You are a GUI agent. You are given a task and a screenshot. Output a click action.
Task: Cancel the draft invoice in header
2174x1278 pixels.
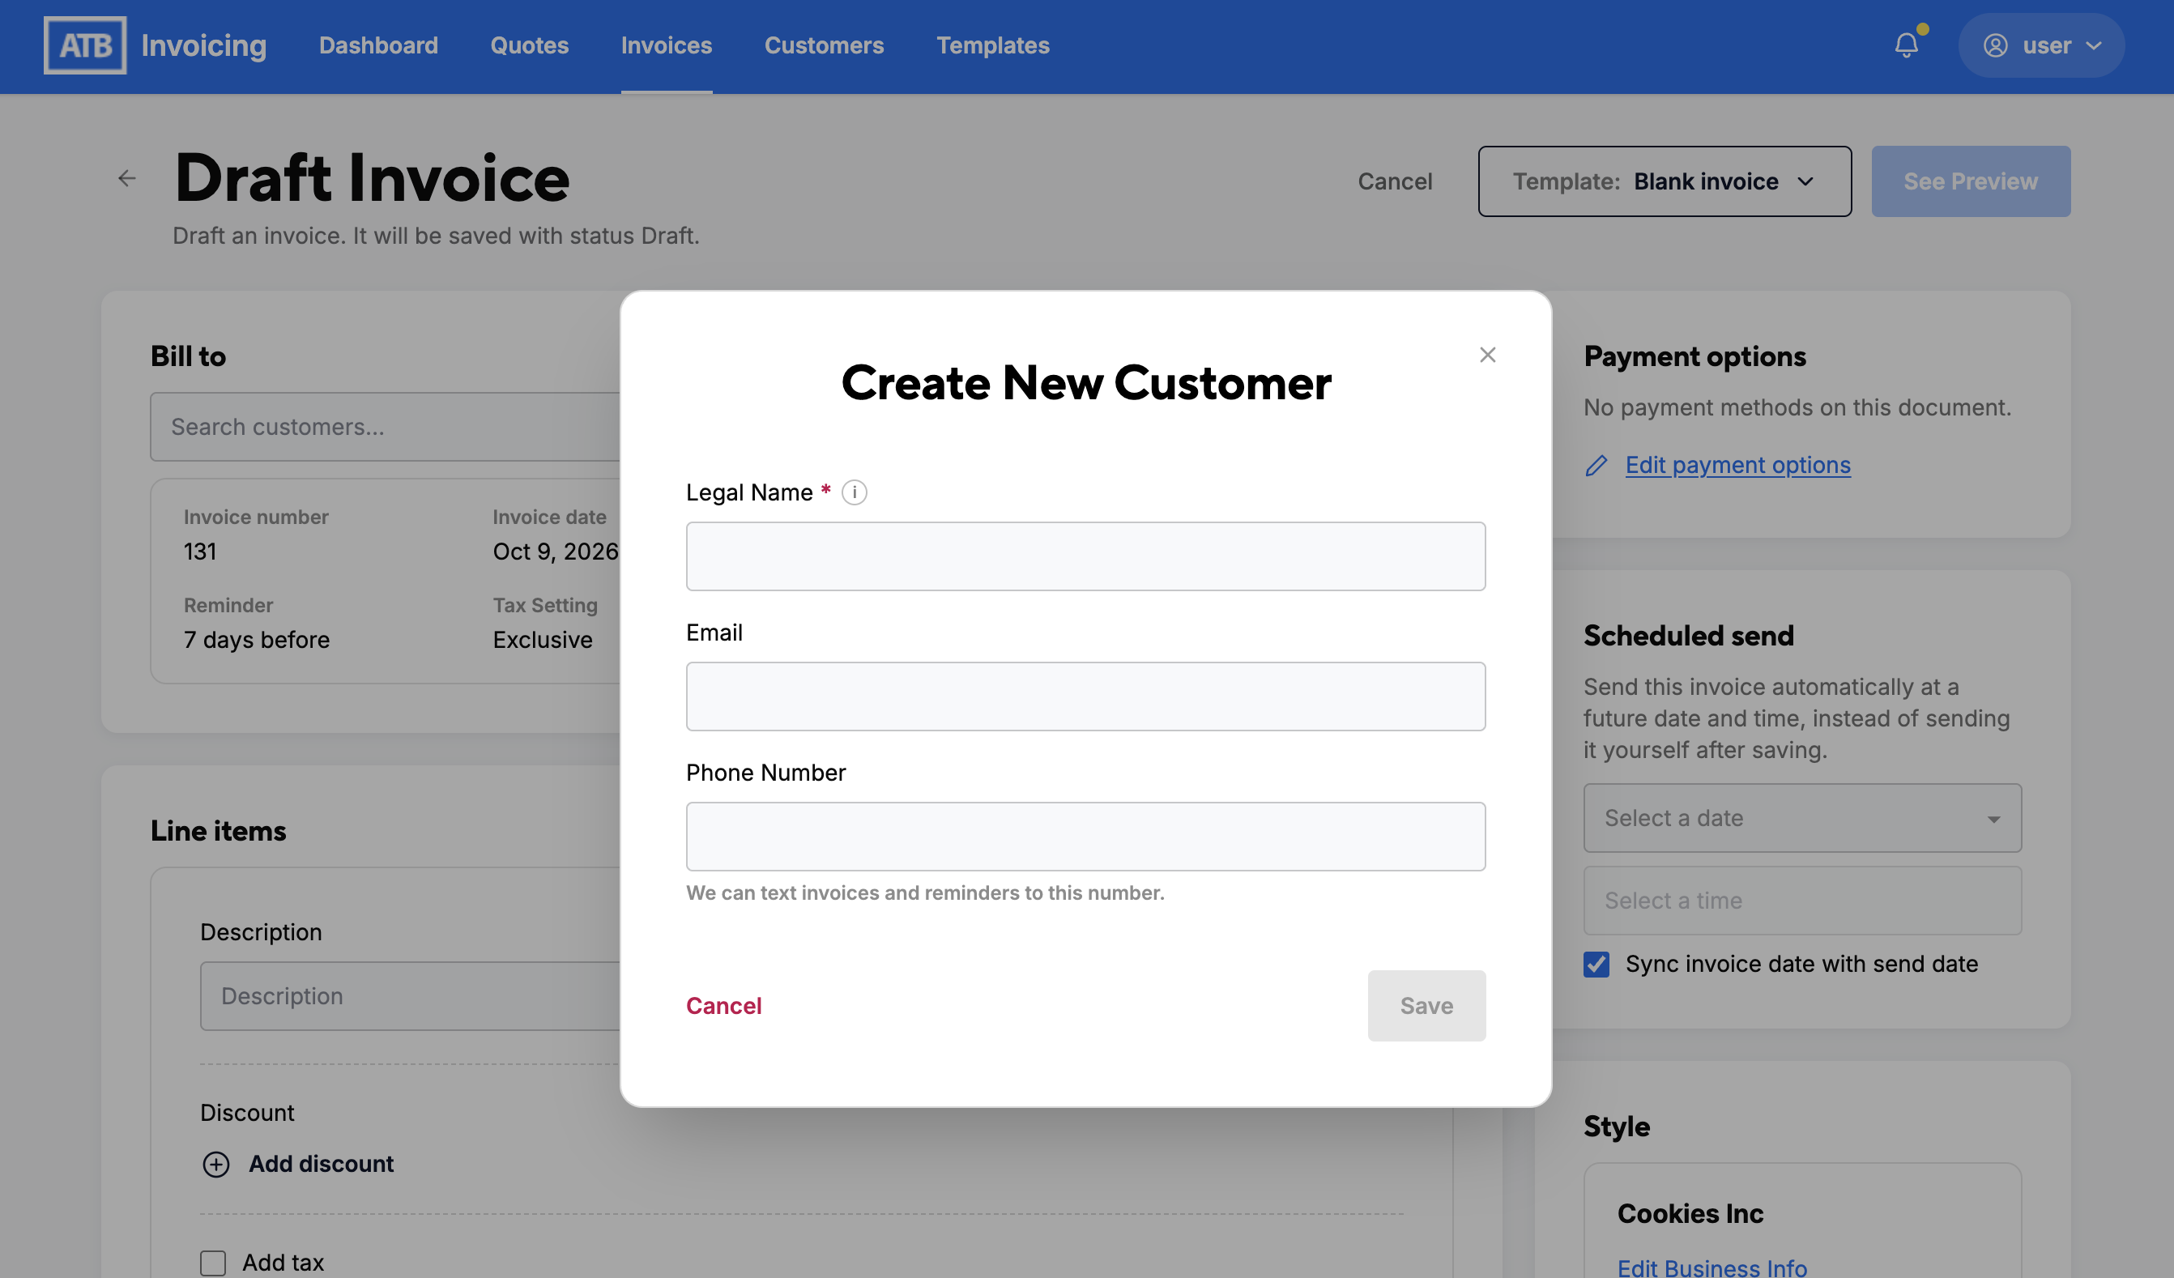pos(1395,181)
